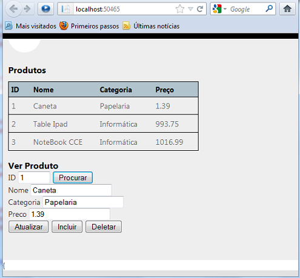This screenshot has height=278, width=300.
Task: Focus the ID input field
Action: [34, 177]
